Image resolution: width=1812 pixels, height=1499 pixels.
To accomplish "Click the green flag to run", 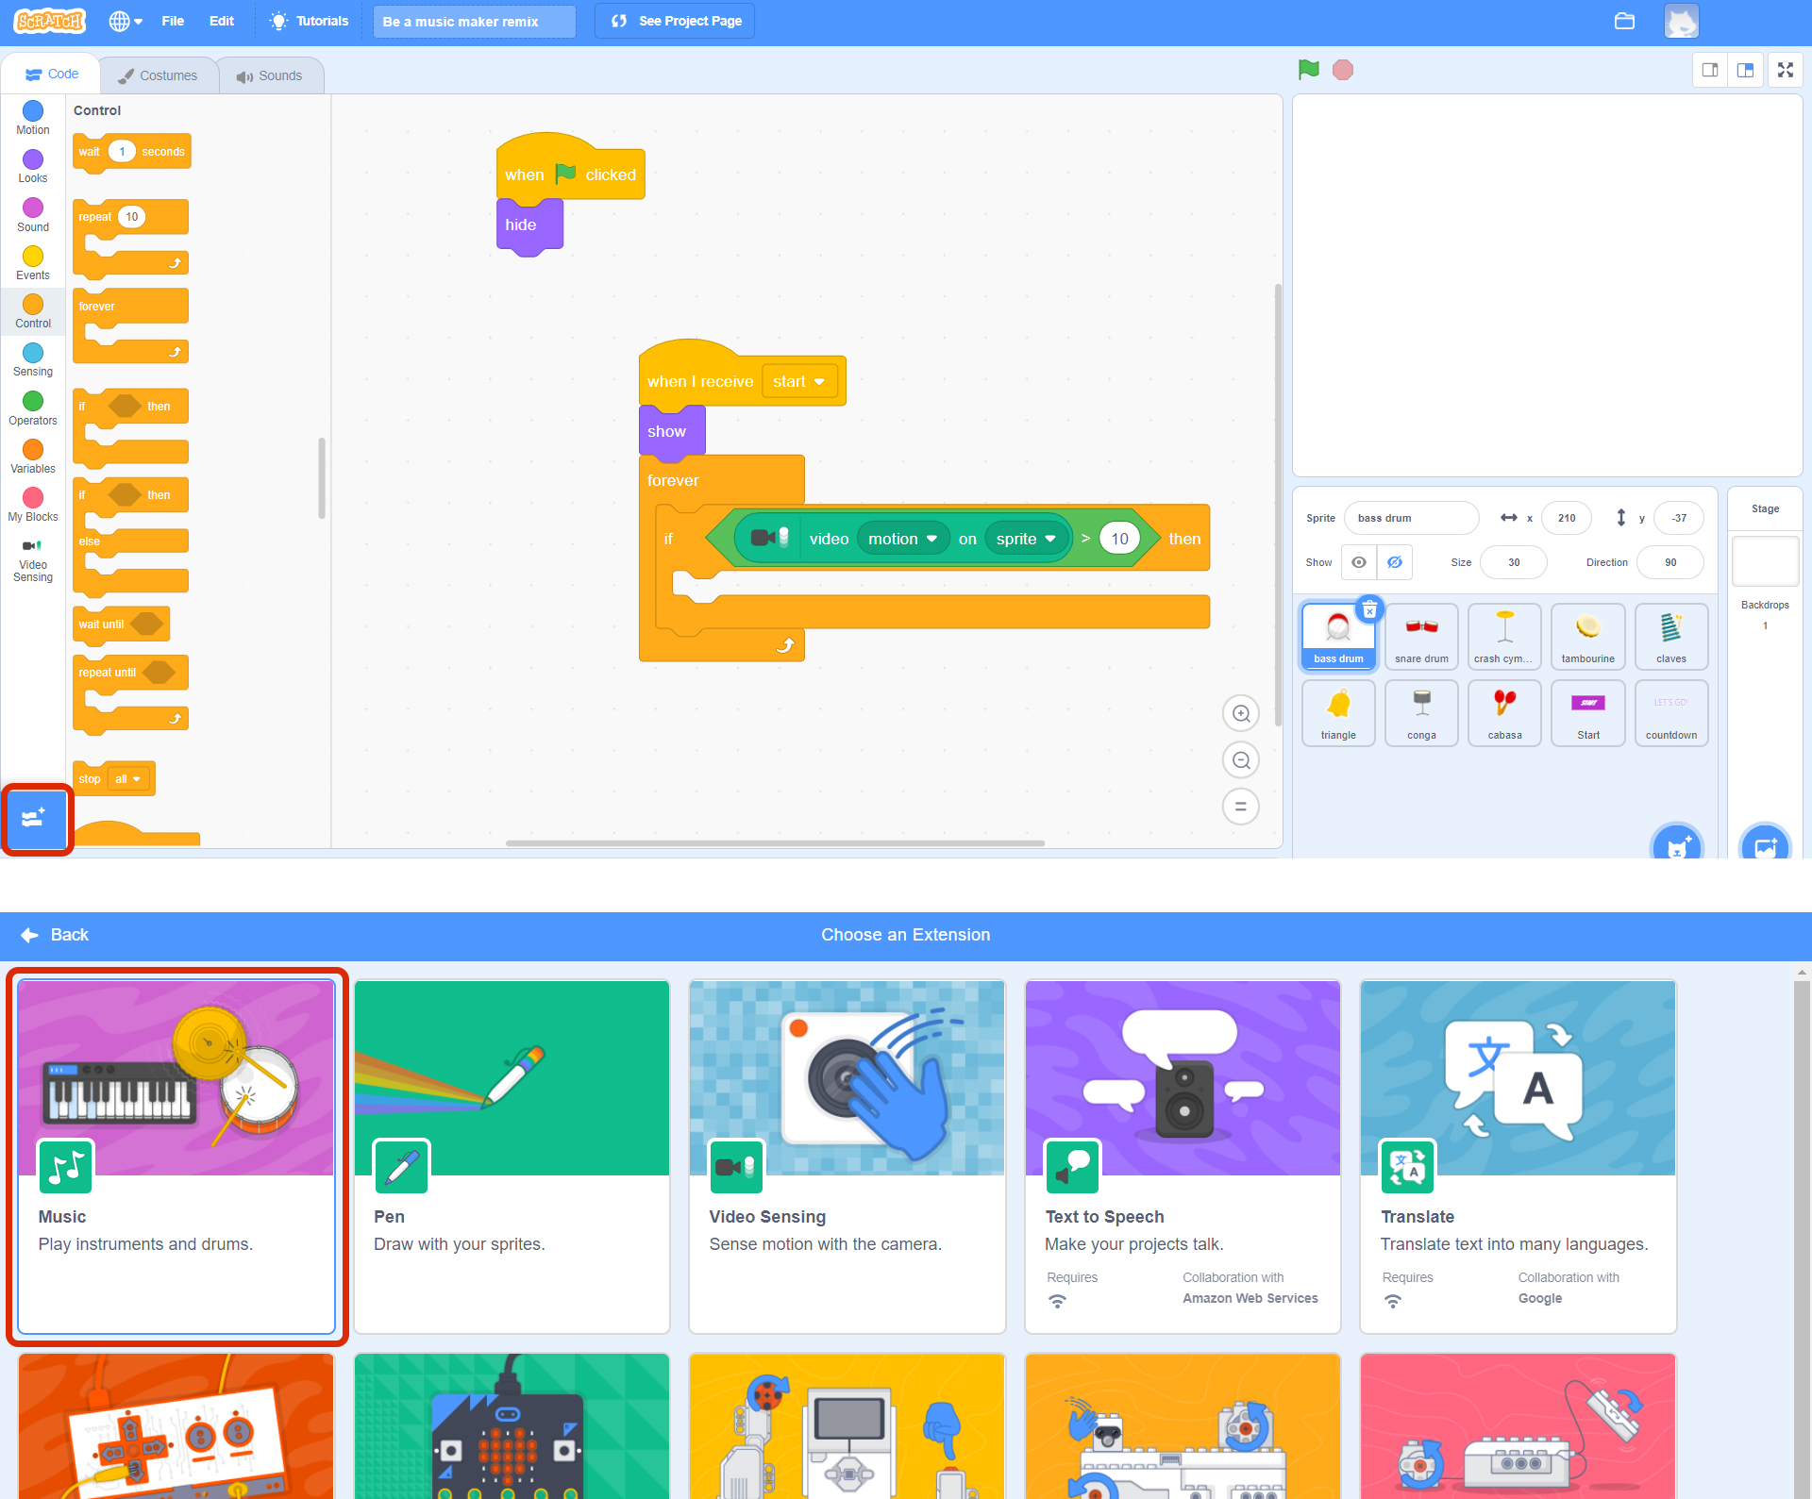I will click(1308, 70).
